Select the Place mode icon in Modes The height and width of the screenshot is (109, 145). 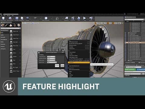2,25
